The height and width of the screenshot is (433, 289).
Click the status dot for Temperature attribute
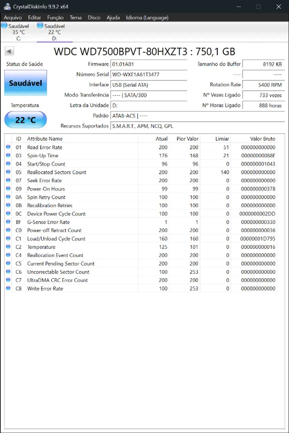(8, 247)
